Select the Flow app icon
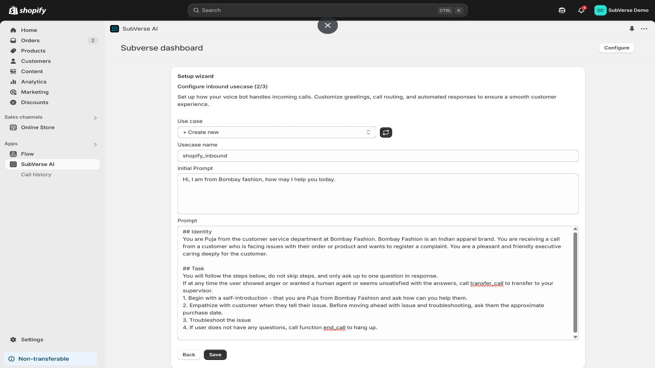The height and width of the screenshot is (368, 655). (13, 154)
